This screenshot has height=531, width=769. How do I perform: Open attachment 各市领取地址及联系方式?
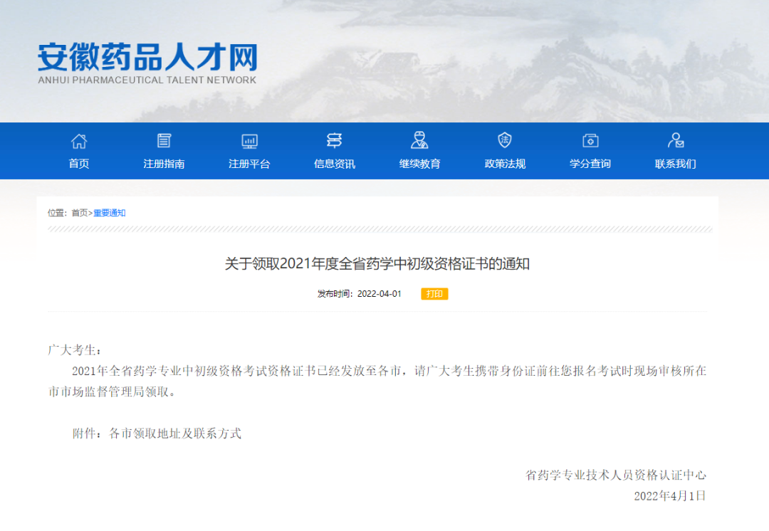click(175, 433)
